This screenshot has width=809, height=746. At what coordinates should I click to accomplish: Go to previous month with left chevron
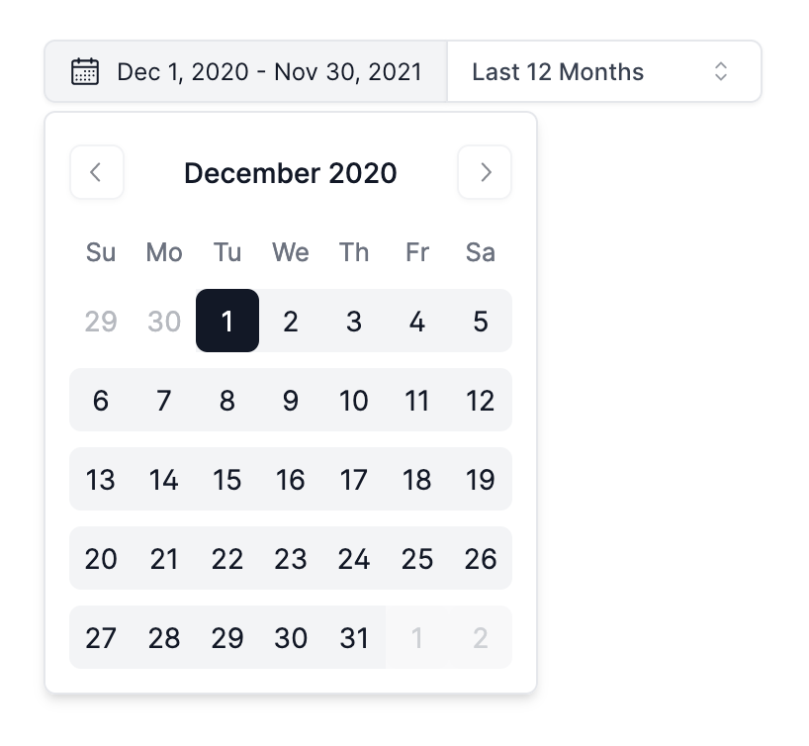(97, 172)
